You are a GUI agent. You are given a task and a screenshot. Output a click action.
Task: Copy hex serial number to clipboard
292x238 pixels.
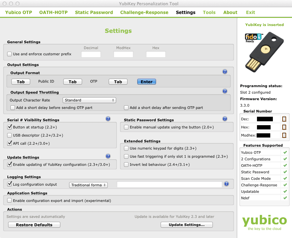(x=284, y=127)
